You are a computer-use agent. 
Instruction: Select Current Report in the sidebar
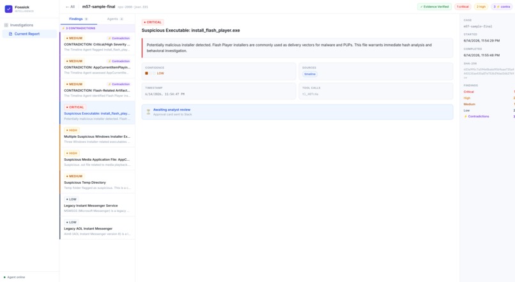(x=29, y=34)
